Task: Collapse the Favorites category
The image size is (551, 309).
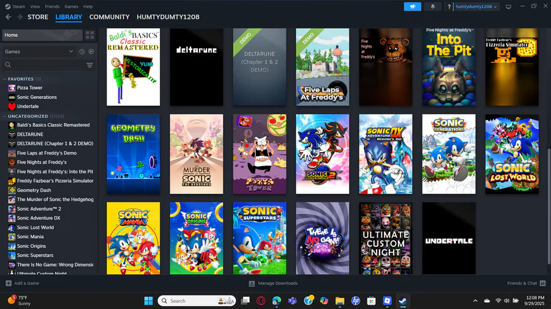Action: click(x=5, y=79)
